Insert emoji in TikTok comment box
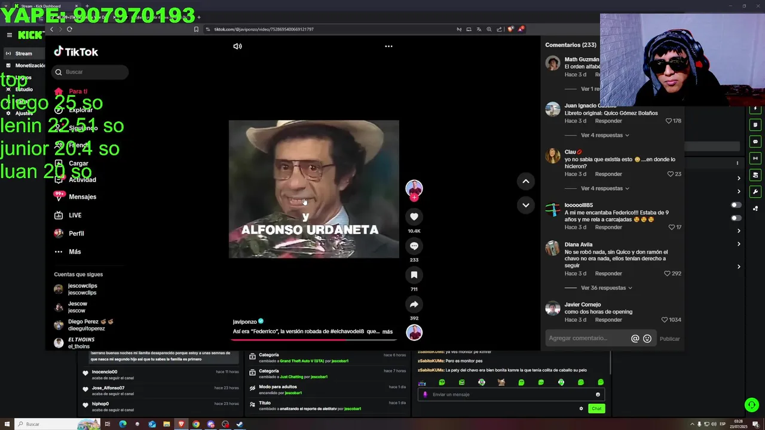Image resolution: width=765 pixels, height=430 pixels. pyautogui.click(x=647, y=339)
